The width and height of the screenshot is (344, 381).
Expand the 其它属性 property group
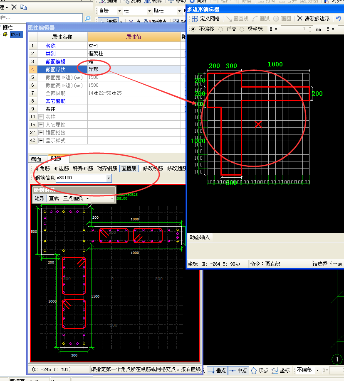tap(41, 125)
